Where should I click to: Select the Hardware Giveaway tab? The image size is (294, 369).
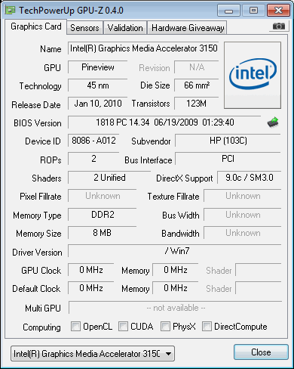click(188, 28)
